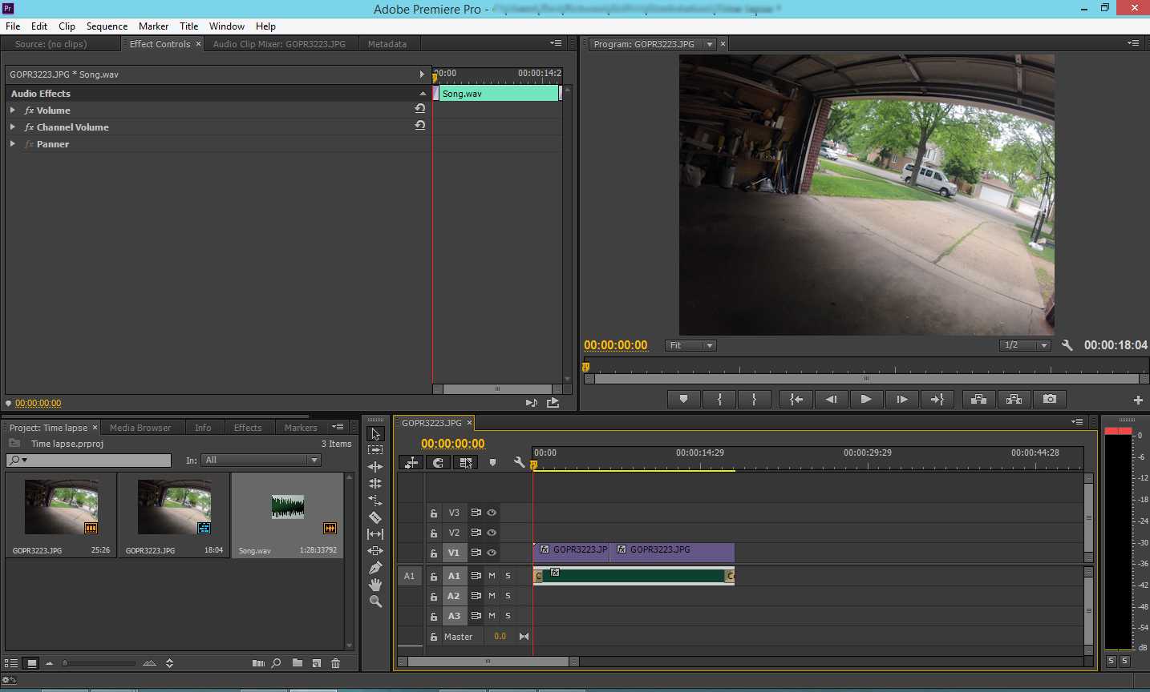
Task: Mute audio track A1
Action: 492,576
